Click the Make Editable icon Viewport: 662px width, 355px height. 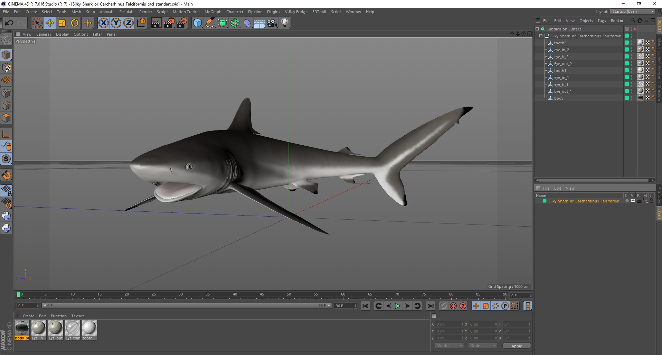click(x=6, y=40)
